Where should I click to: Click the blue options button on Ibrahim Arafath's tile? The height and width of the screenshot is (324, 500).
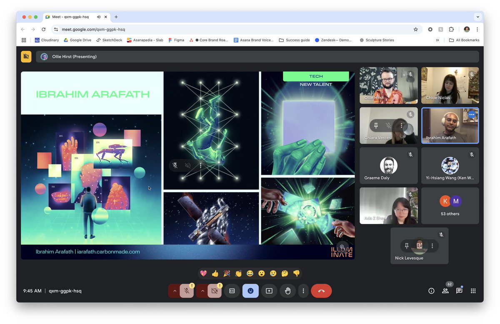(x=472, y=115)
